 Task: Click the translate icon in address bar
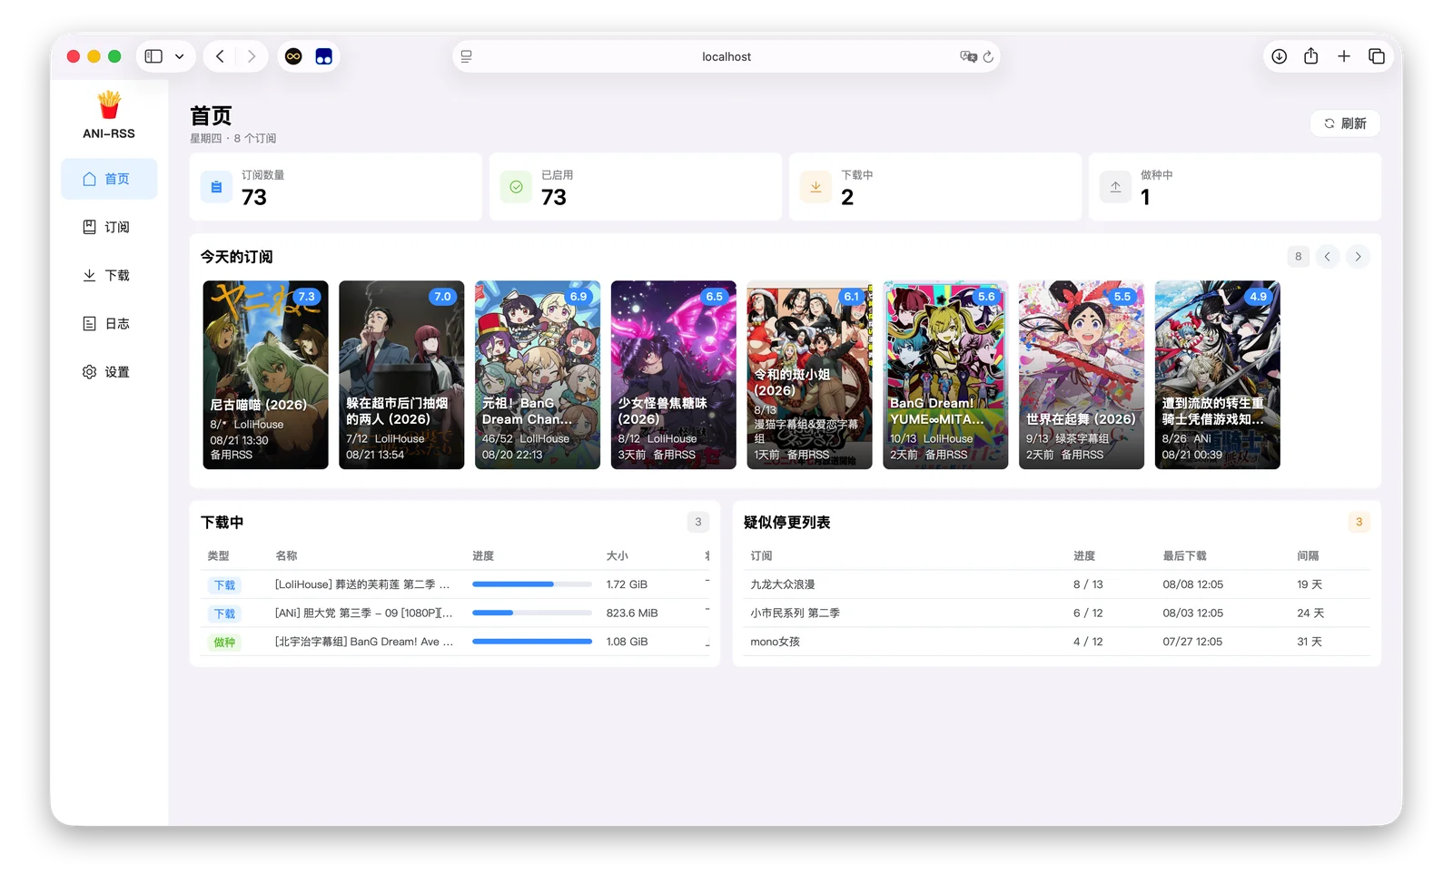968,56
